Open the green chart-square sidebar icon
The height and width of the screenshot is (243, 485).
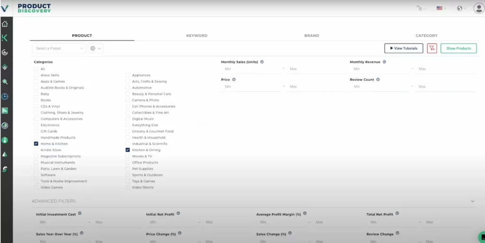tap(5, 111)
